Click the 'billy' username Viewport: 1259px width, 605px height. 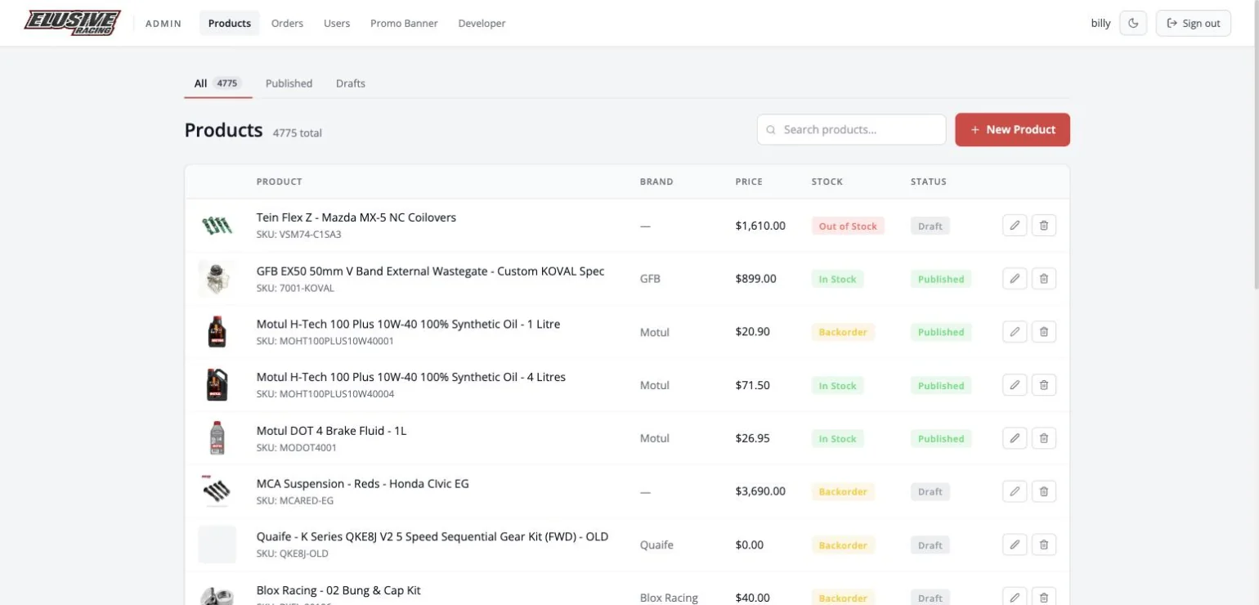(1100, 23)
